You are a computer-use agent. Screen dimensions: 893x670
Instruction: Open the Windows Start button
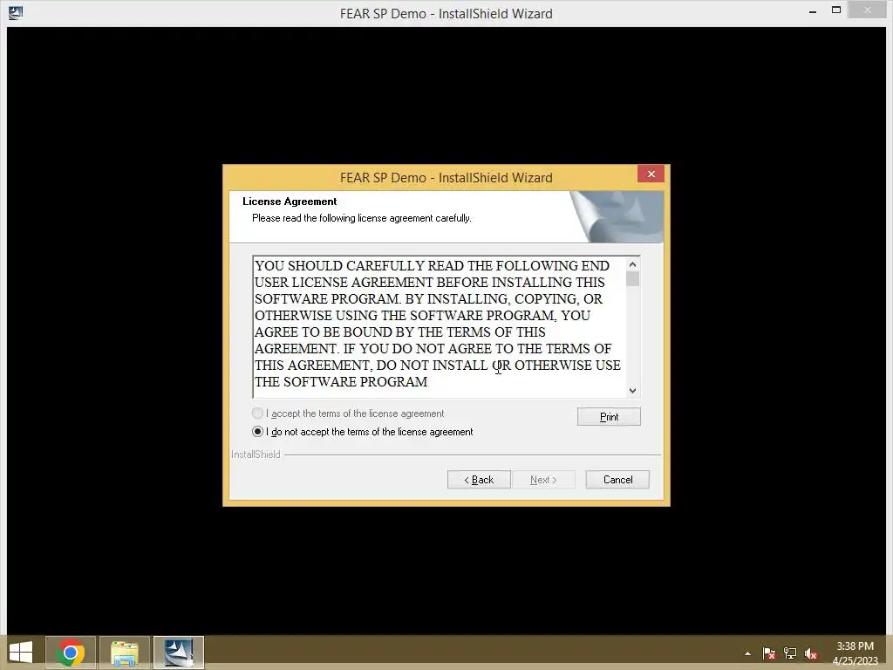(x=21, y=653)
